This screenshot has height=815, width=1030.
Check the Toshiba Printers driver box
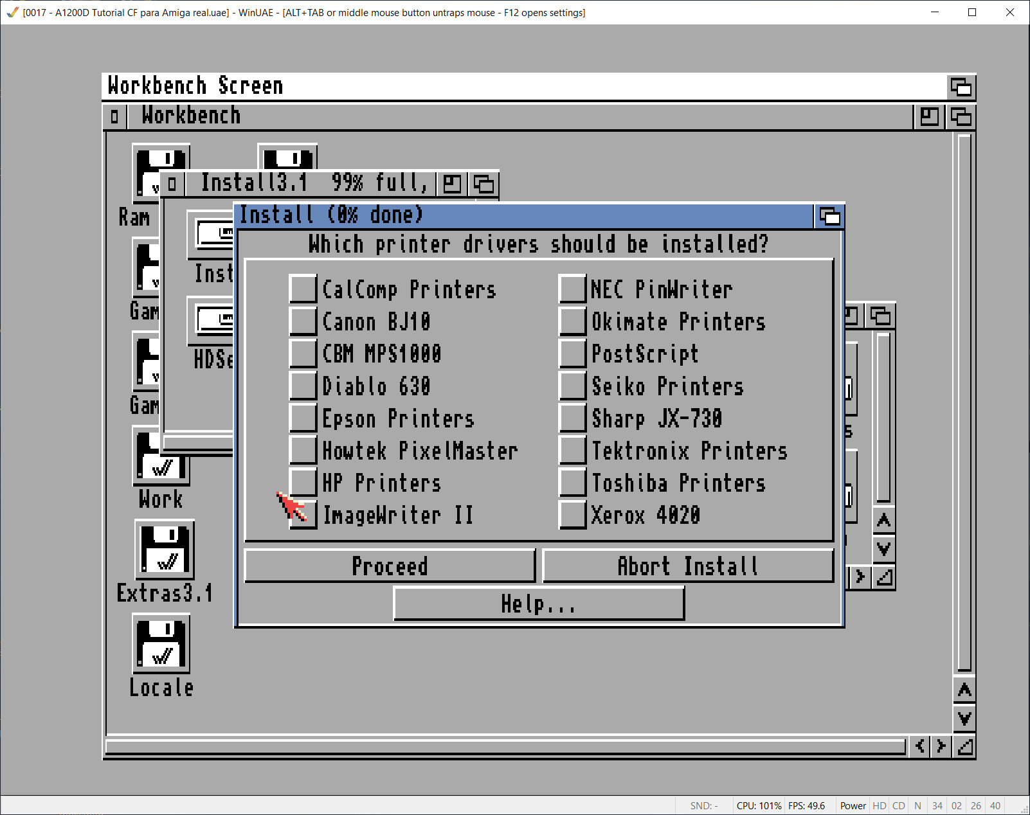(572, 482)
